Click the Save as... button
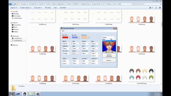This screenshot has width=171, height=96. pyautogui.click(x=109, y=60)
